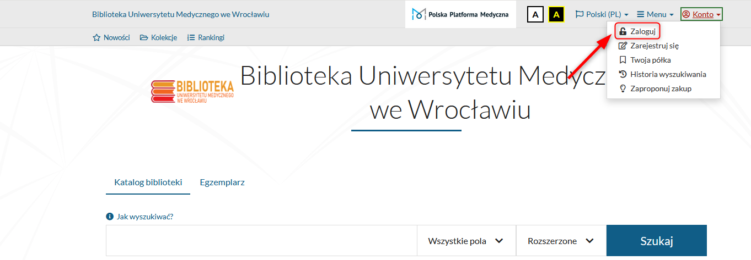Open the Wszystkie pola field selector
The height and width of the screenshot is (260, 751).
pyautogui.click(x=466, y=241)
